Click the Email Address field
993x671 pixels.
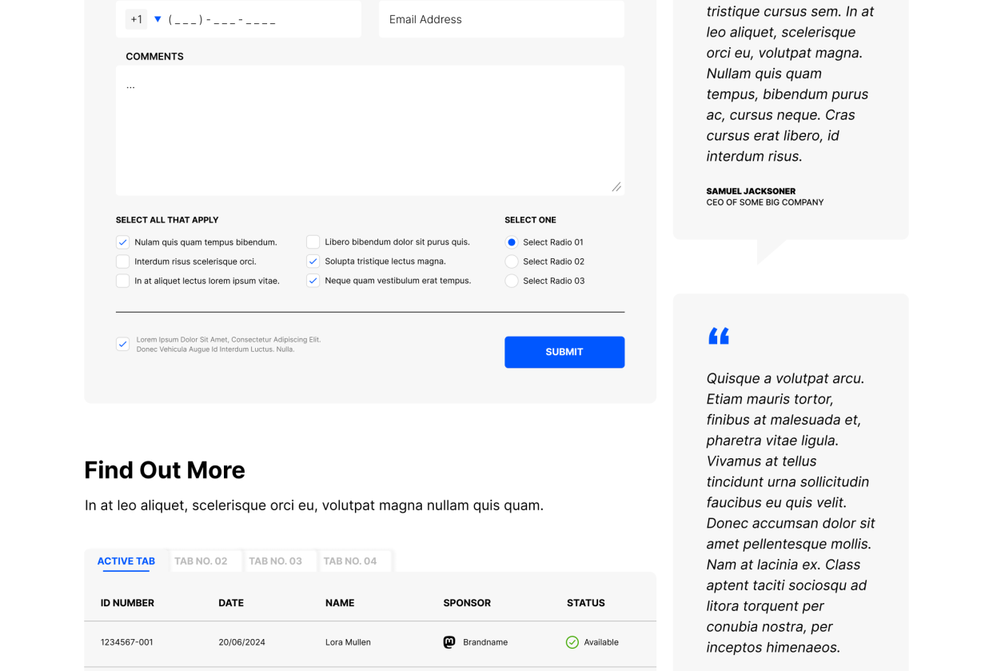[501, 19]
